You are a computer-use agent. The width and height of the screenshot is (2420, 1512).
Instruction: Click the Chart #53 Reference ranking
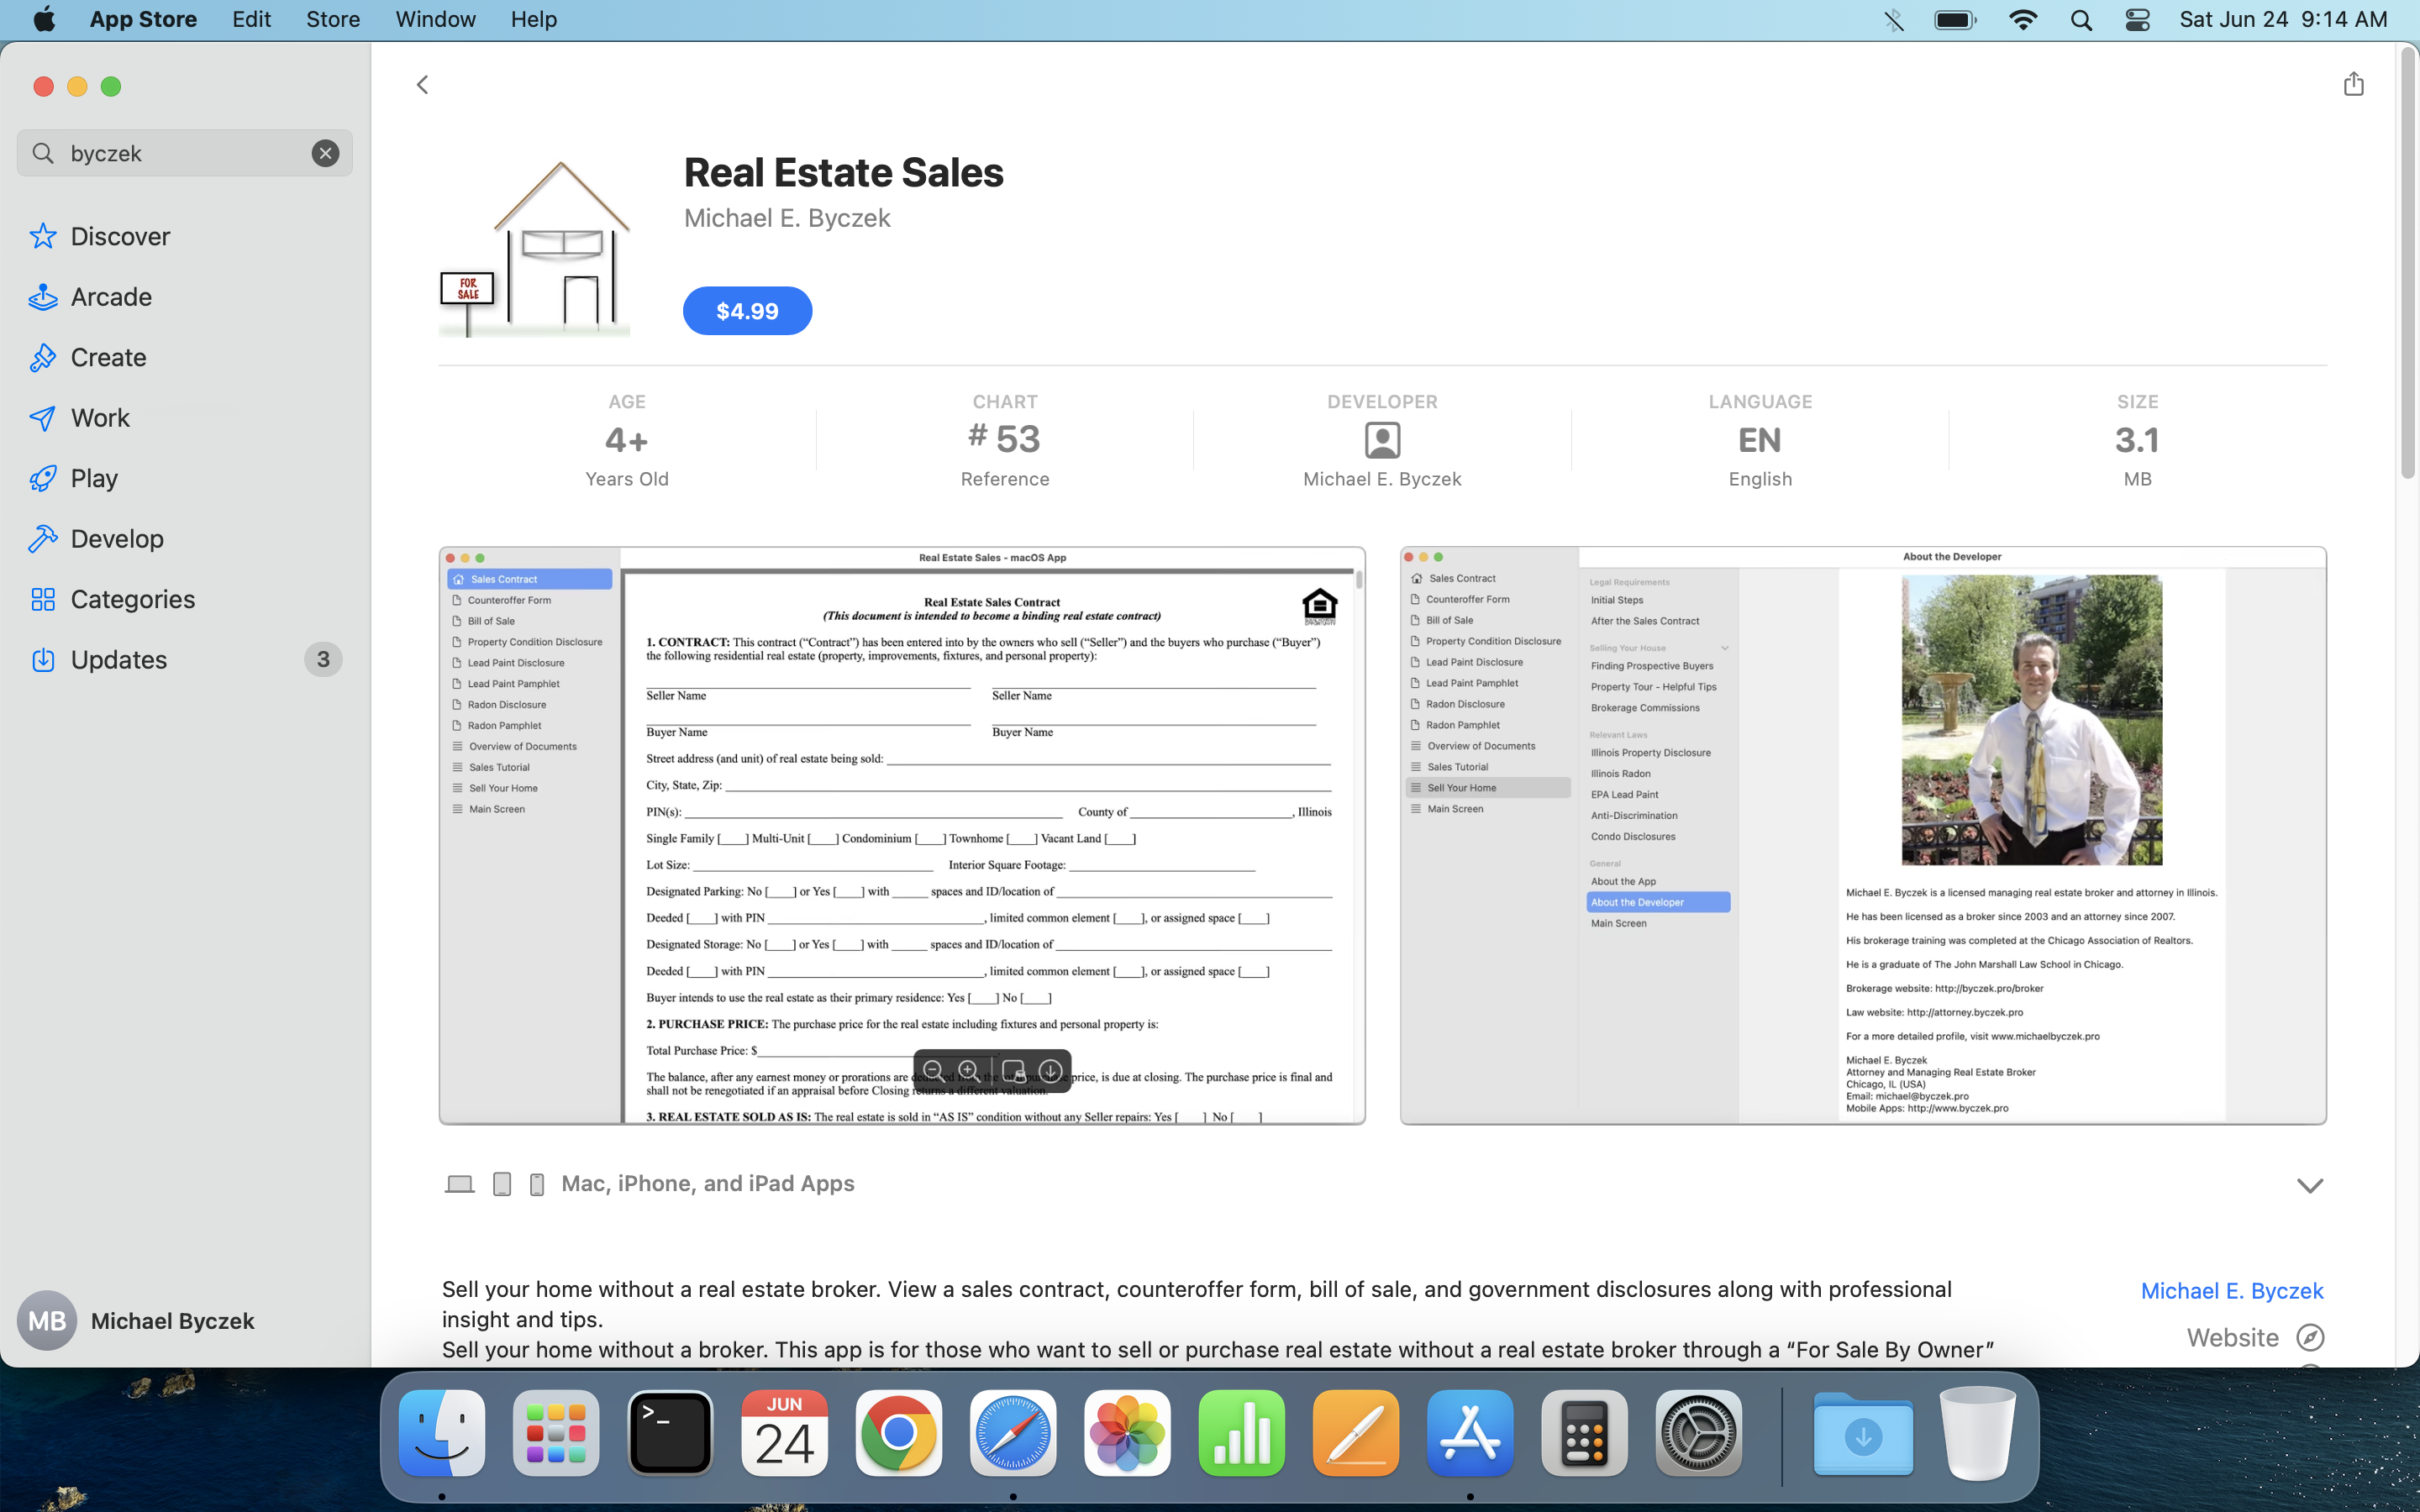(1005, 440)
